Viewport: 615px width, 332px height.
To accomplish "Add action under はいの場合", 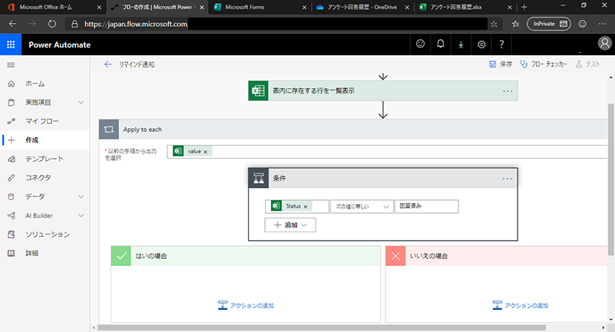I will (246, 305).
